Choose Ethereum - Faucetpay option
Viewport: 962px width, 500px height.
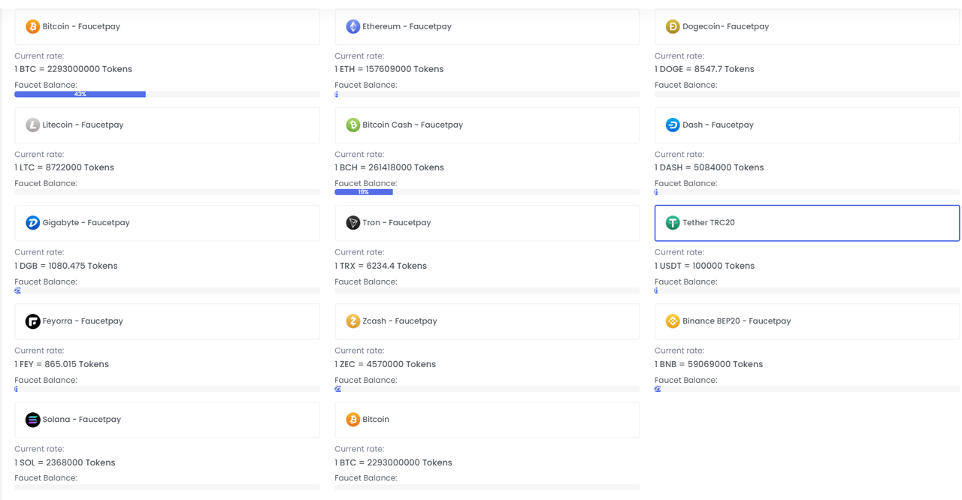pos(487,26)
